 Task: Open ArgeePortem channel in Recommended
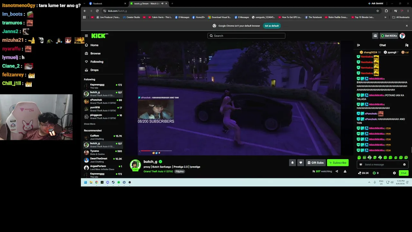(103, 168)
